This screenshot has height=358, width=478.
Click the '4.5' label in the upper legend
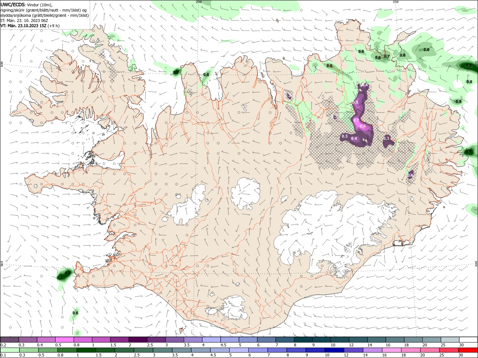[x=223, y=345]
